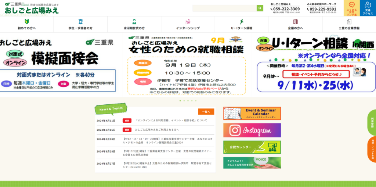Click the orange 相談・イベント予約 side tab
Viewport: 376px width, 187px height.
[372, 149]
